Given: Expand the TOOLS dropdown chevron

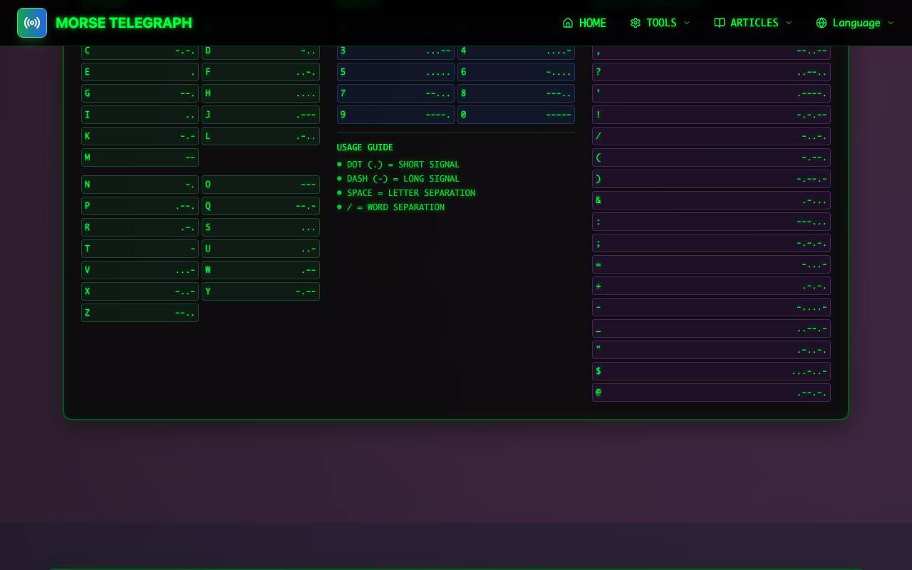Looking at the screenshot, I should [687, 23].
